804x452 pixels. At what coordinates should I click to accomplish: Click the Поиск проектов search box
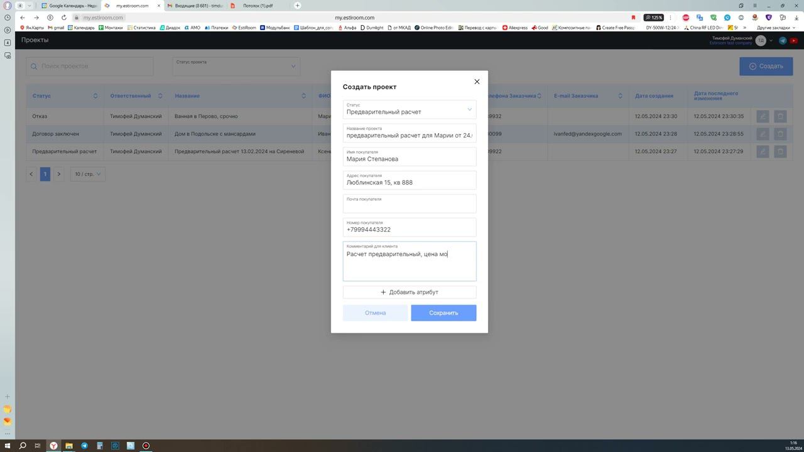tap(90, 66)
